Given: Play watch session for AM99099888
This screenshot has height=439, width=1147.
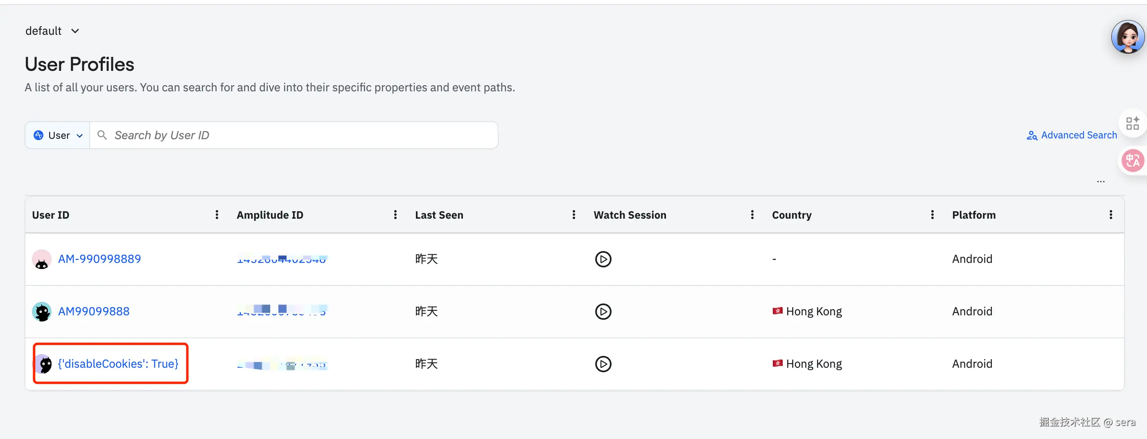Looking at the screenshot, I should [603, 311].
